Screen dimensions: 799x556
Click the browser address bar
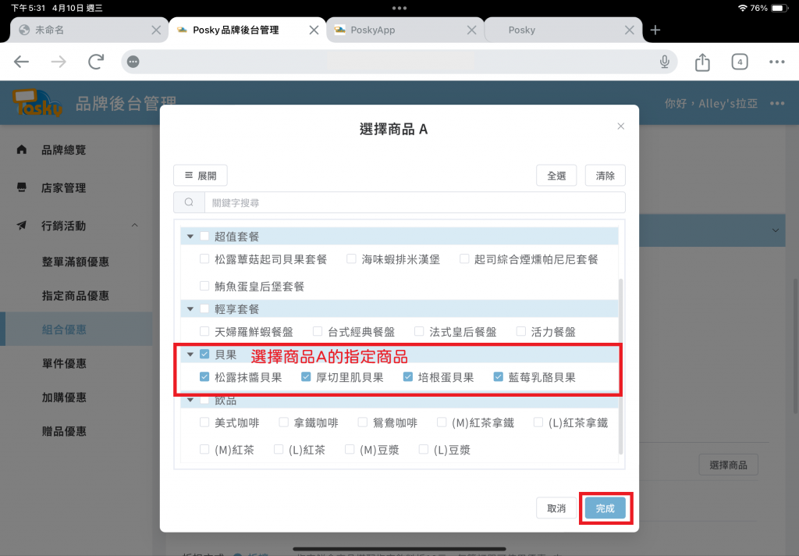pyautogui.click(x=399, y=62)
